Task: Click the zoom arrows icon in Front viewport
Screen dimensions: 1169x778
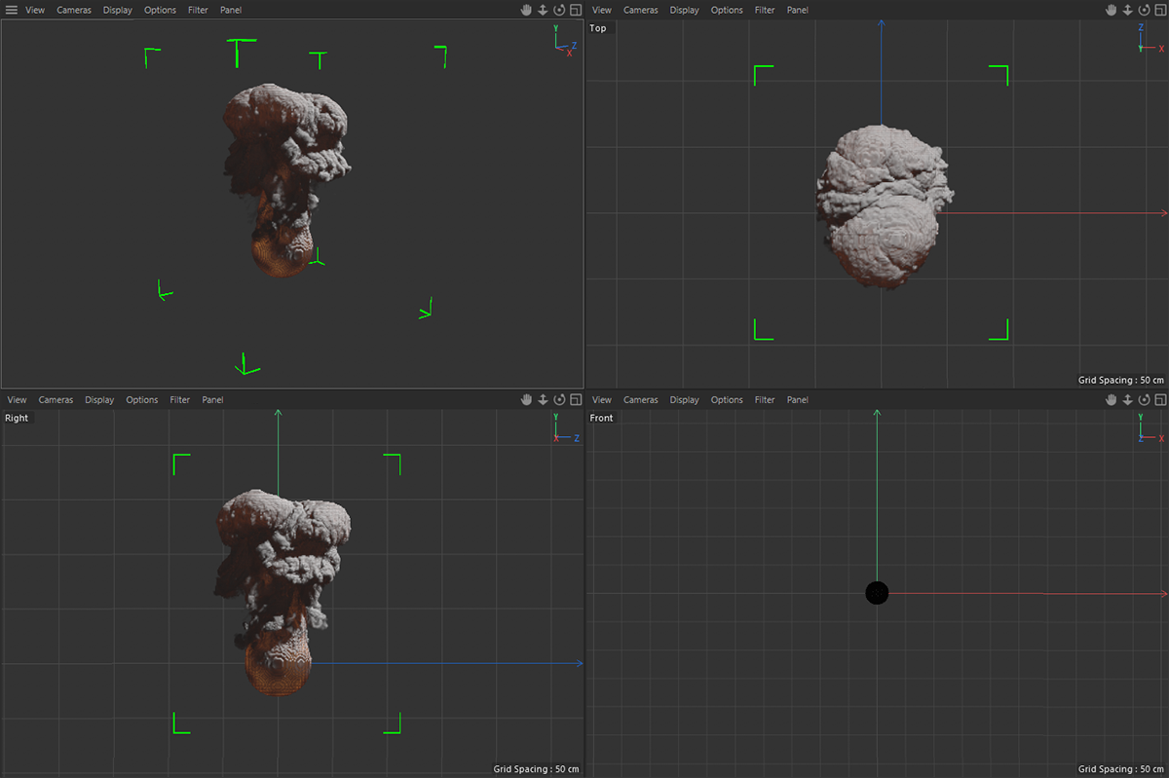Action: [x=1127, y=399]
